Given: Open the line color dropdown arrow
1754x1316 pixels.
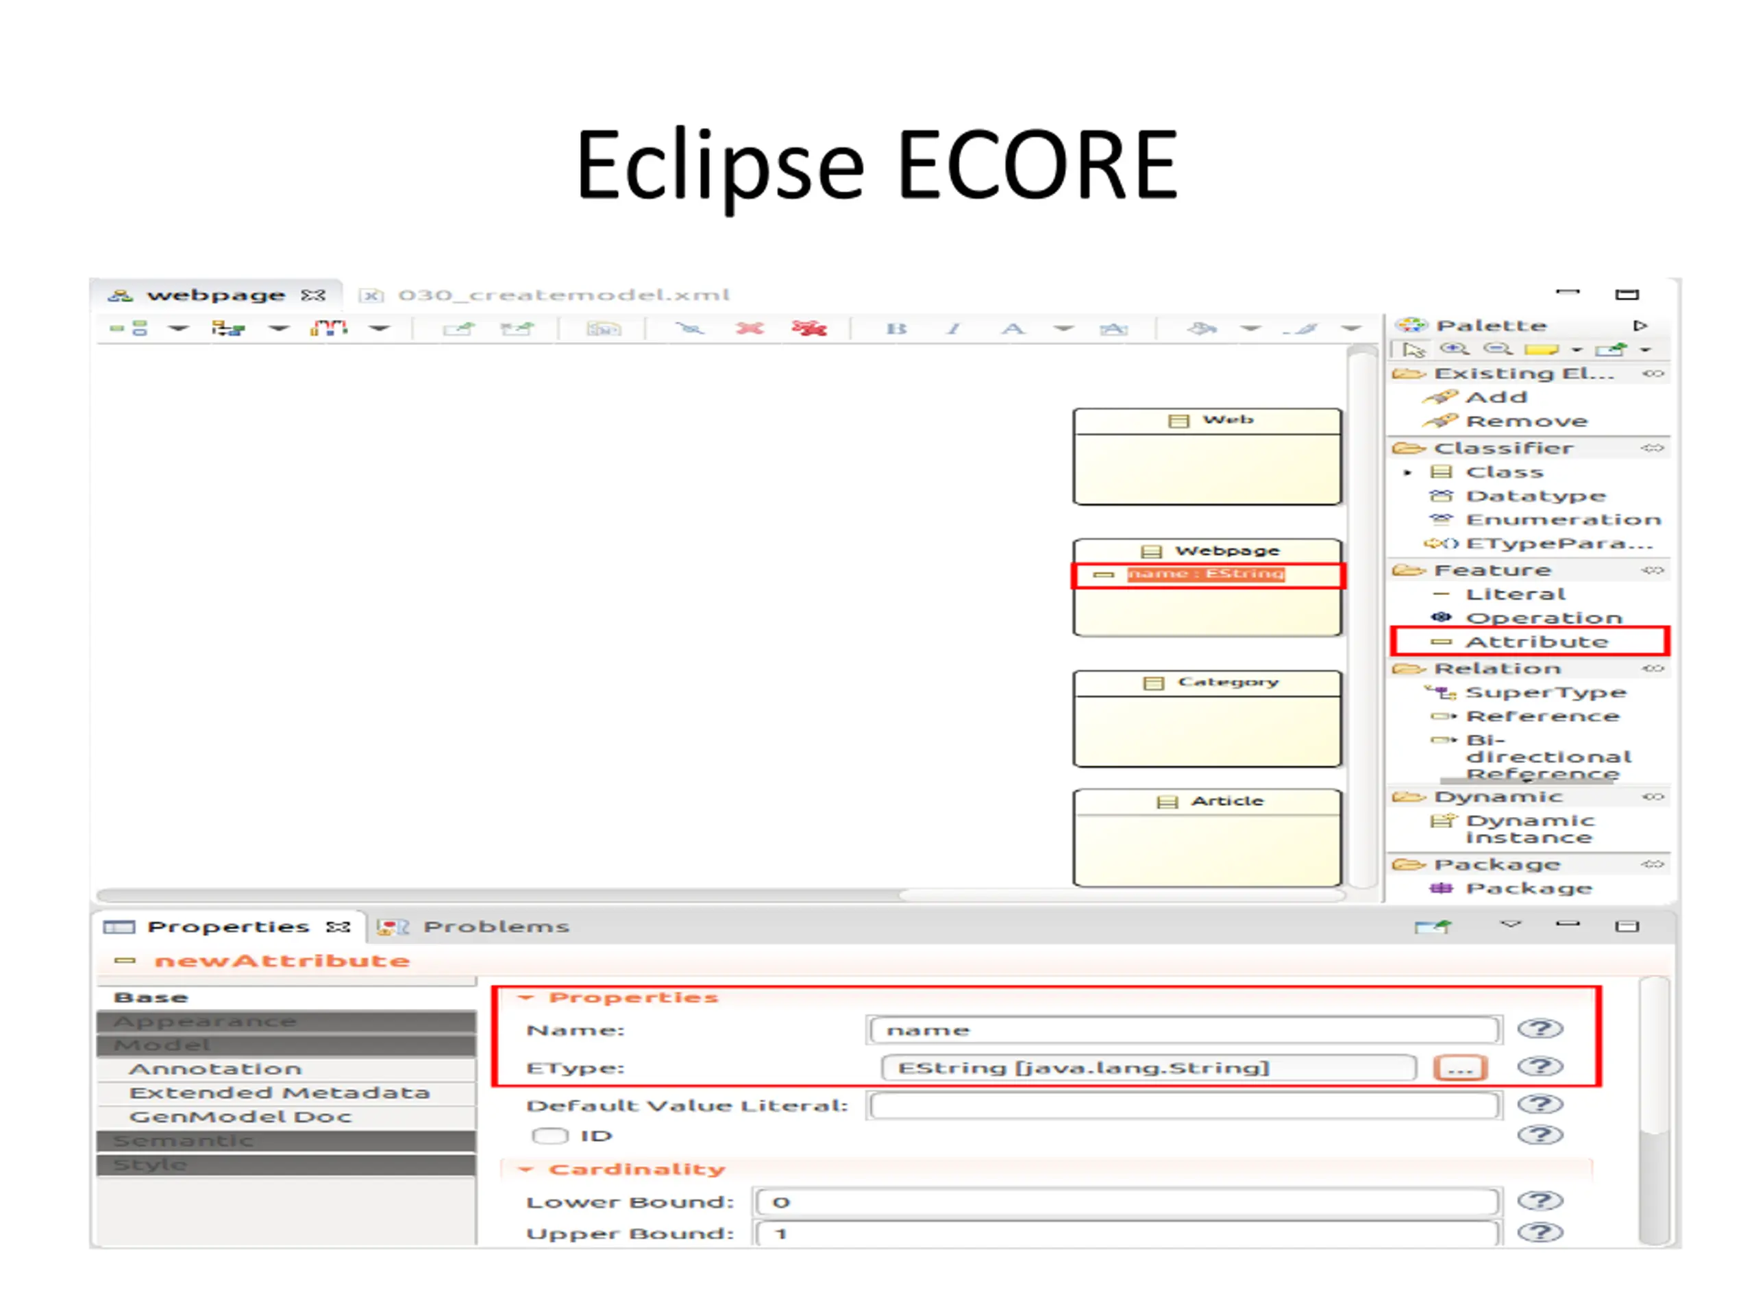Looking at the screenshot, I should tap(1351, 328).
